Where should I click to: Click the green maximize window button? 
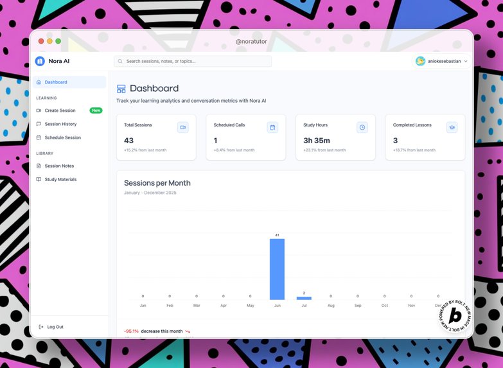click(x=58, y=41)
